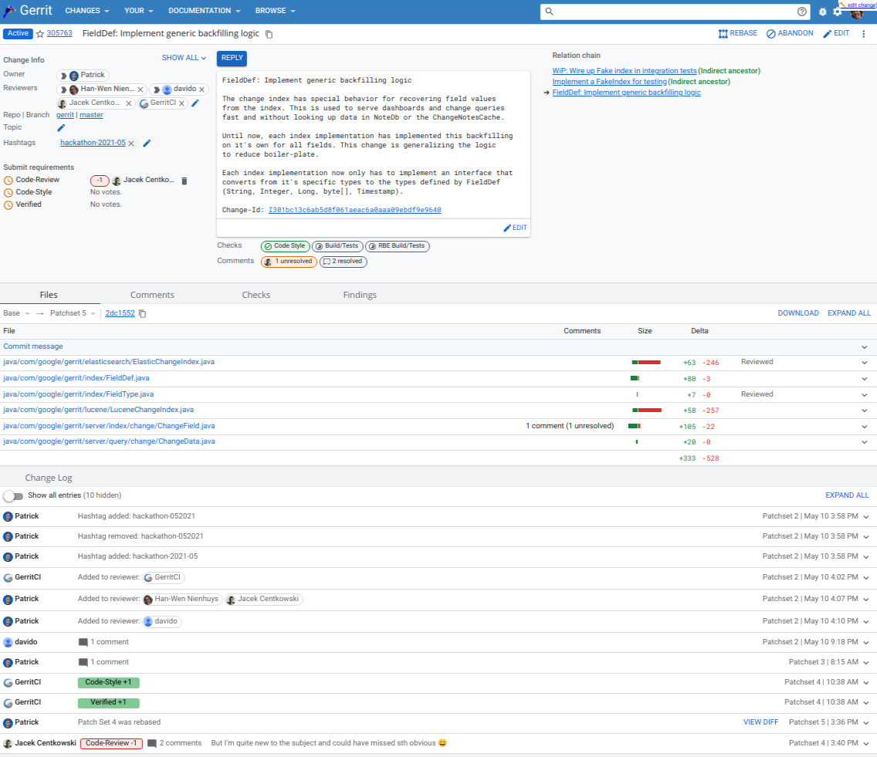877x757 pixels.
Task: Expand the FieldDef.java file row
Action: click(x=865, y=379)
